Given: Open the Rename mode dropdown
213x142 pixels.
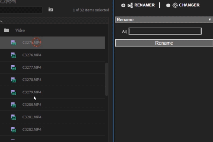Looking at the screenshot, I should pyautogui.click(x=164, y=20).
